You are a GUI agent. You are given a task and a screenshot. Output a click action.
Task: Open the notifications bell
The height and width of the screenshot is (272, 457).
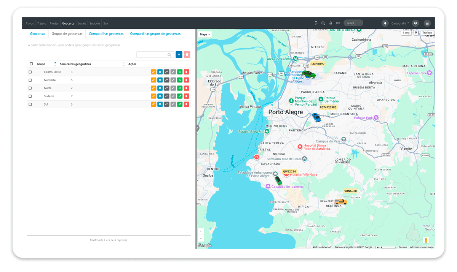(x=385, y=23)
